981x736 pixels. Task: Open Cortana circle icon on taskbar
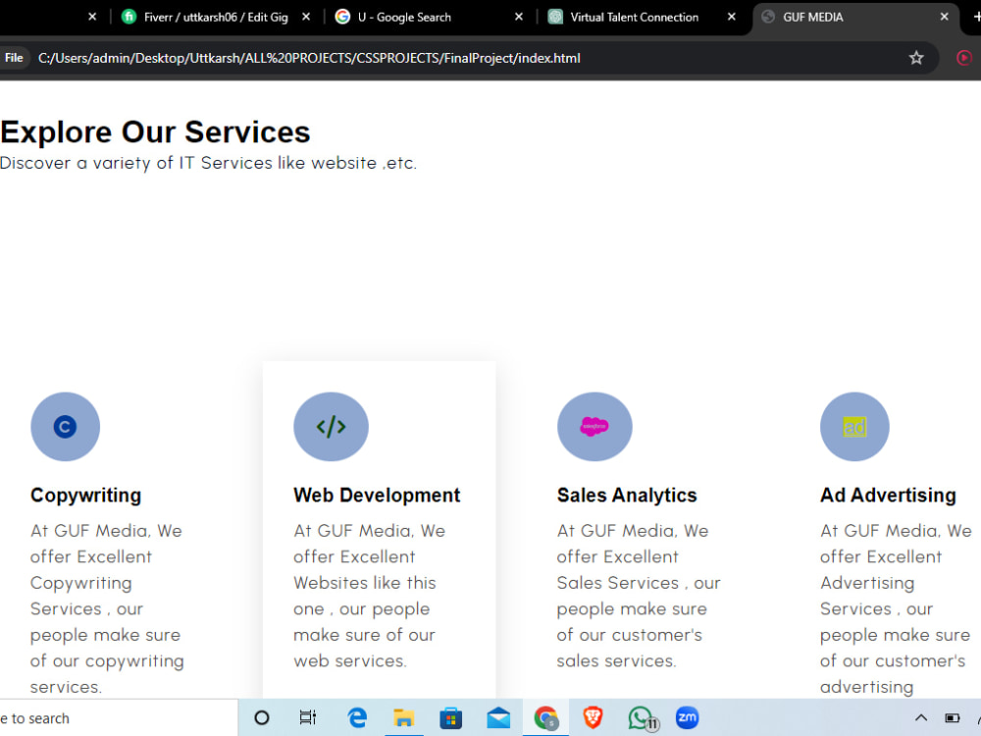pos(262,718)
